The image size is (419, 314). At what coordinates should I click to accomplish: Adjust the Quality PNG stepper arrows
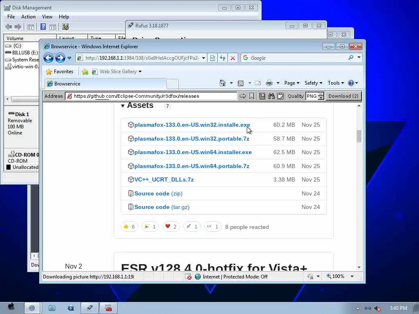[x=321, y=96]
